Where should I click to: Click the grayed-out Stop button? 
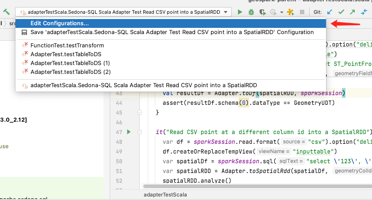pos(302,12)
